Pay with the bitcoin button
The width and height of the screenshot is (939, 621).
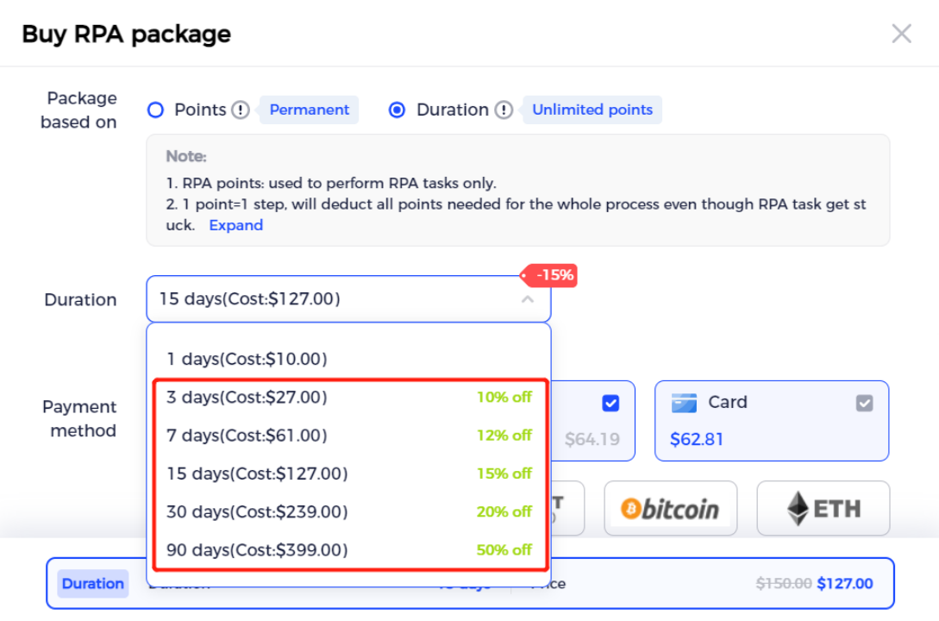(x=671, y=508)
